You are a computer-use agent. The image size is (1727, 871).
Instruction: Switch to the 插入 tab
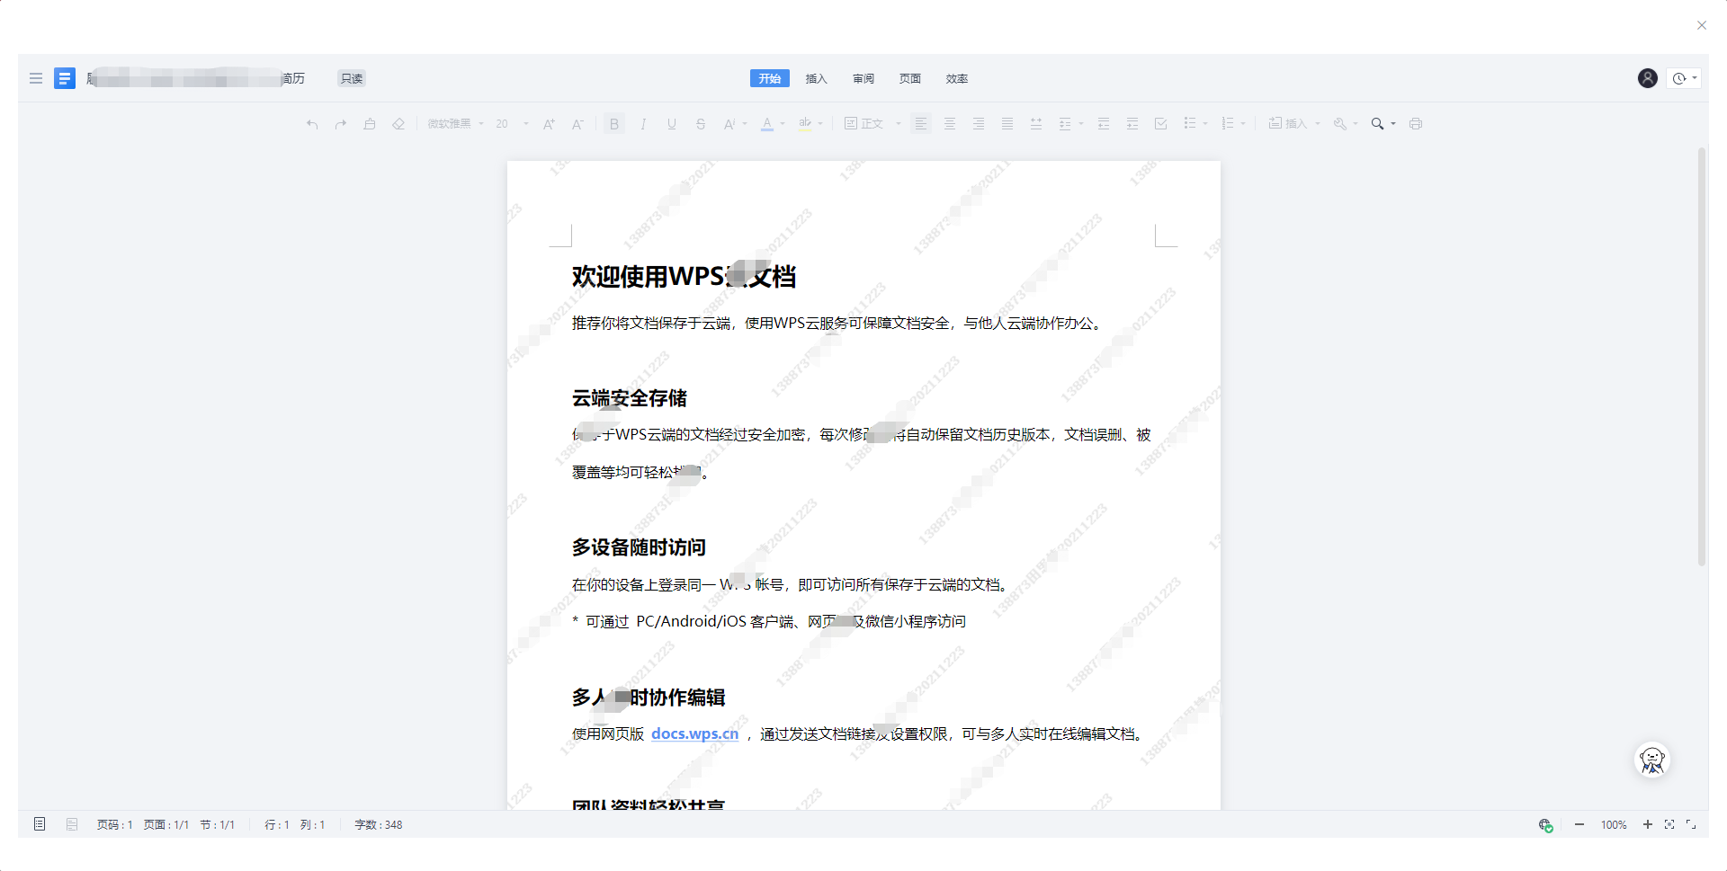point(816,78)
